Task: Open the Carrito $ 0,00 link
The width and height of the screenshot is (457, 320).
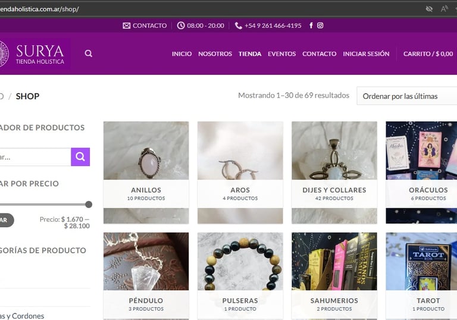Action: pos(428,54)
